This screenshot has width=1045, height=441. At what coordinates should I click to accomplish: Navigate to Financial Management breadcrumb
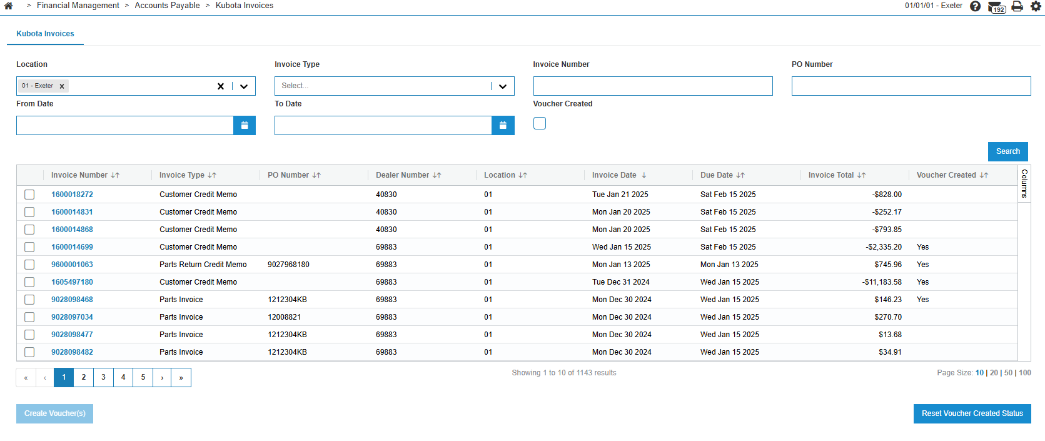pyautogui.click(x=78, y=6)
